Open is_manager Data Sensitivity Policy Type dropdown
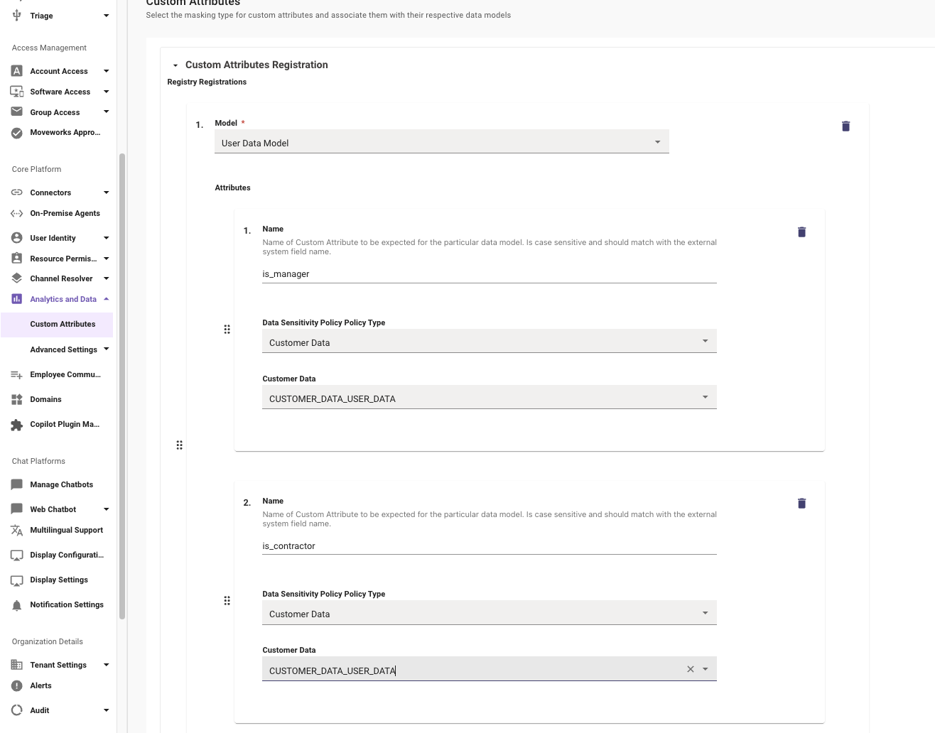Screen dimensions: 935x733 coord(490,342)
